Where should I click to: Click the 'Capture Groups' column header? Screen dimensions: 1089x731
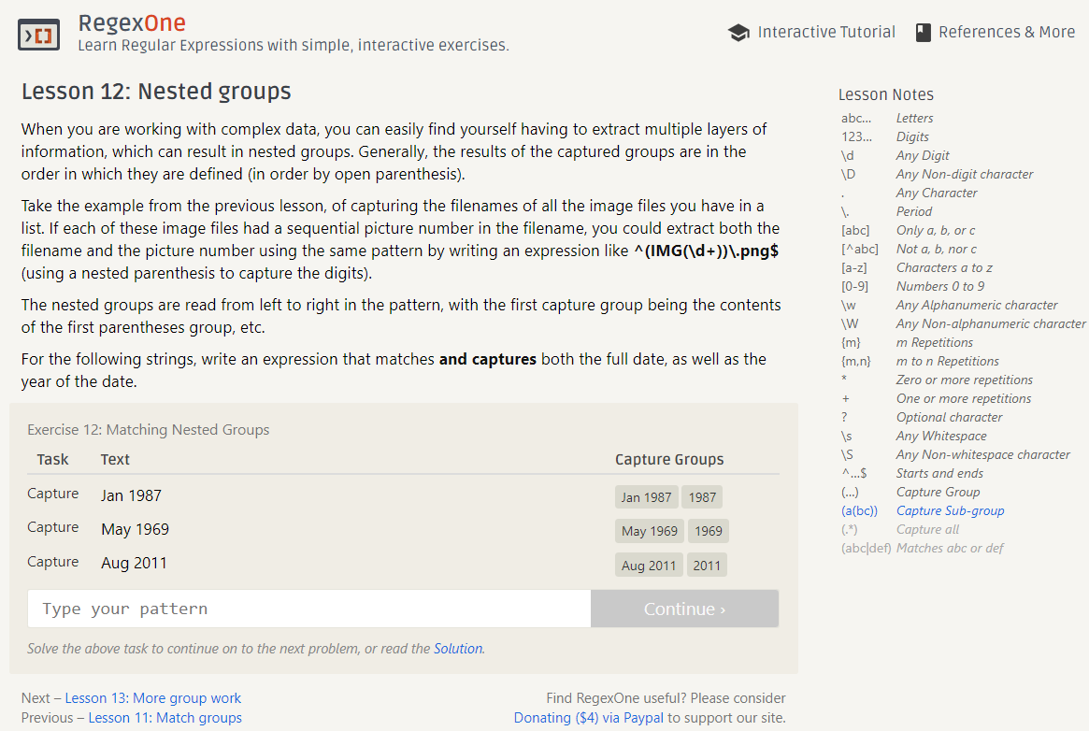[669, 459]
